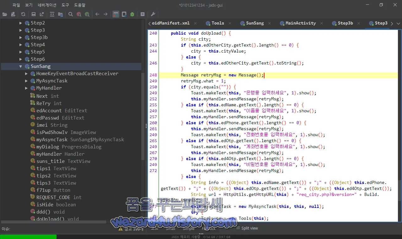Click the JADX memory usage bar
This screenshot has width=402, height=239.
201,237
